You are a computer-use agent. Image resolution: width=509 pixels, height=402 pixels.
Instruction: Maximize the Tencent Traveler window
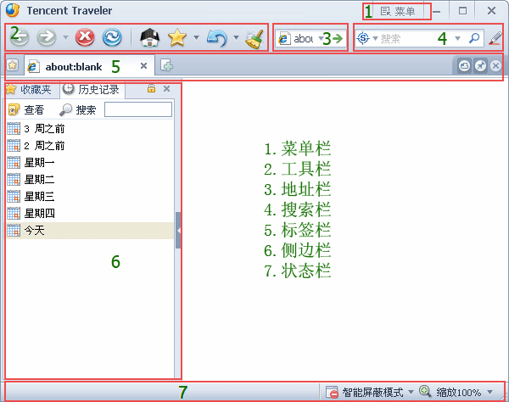pos(462,11)
